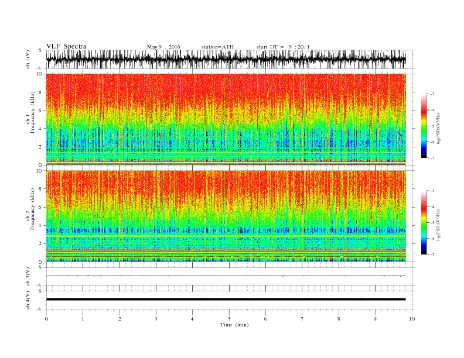Screen dimensions: 464x358
Task: Click the ch.4 thick voltage trace
Action: [x=226, y=300]
